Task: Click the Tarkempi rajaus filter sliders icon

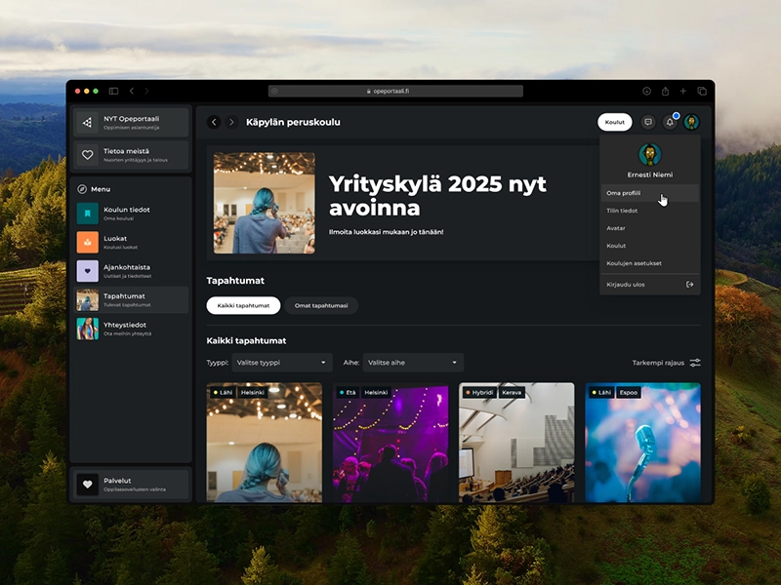Action: tap(695, 363)
